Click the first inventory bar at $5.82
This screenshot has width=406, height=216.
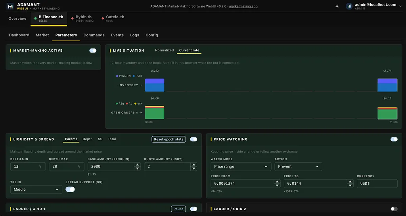coord(155,85)
